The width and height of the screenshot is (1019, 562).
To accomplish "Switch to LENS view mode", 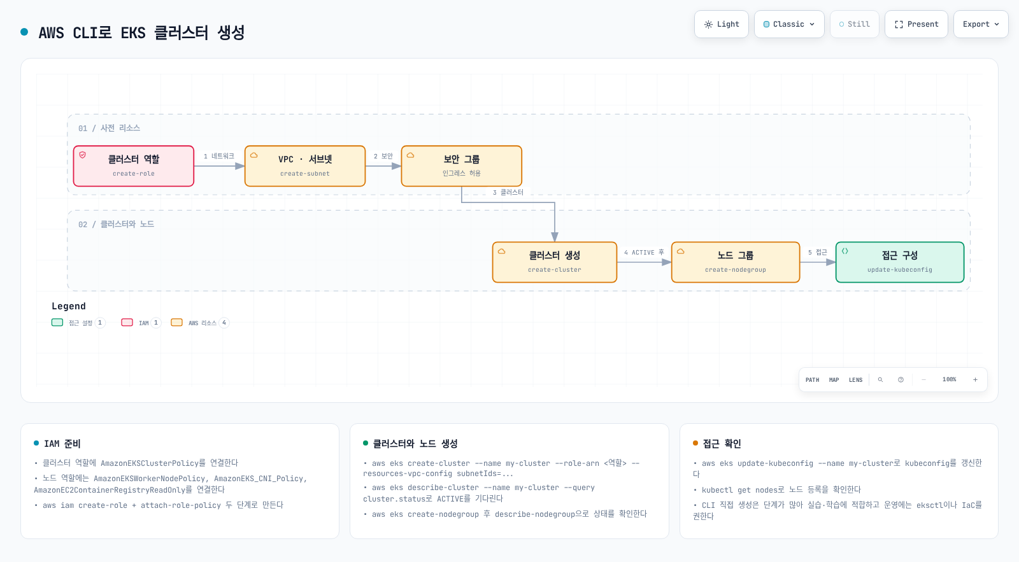I will (856, 380).
